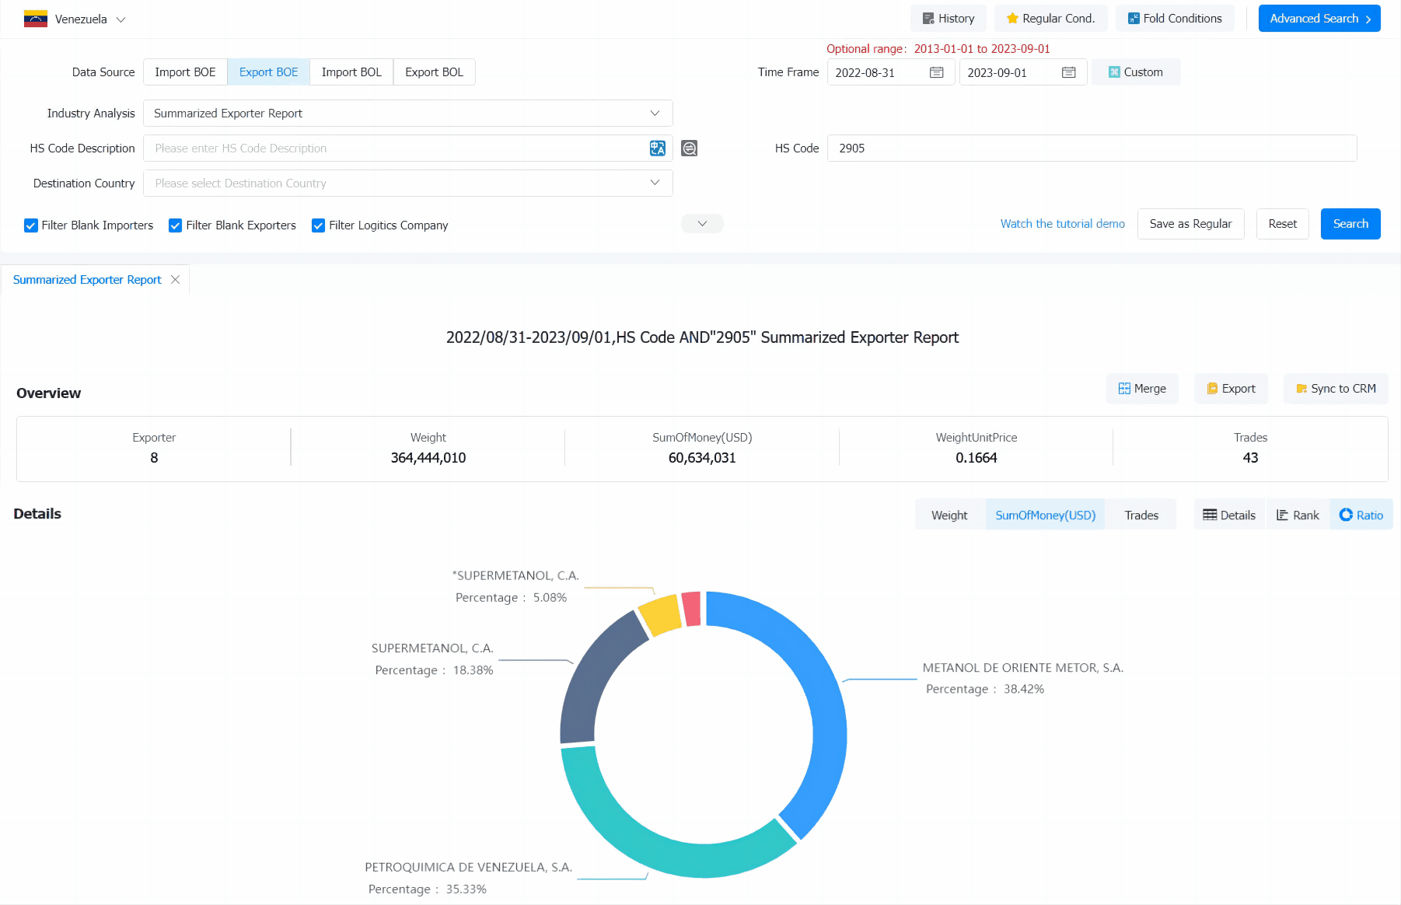Select Export BOL data source
The height and width of the screenshot is (905, 1401).
[434, 72]
